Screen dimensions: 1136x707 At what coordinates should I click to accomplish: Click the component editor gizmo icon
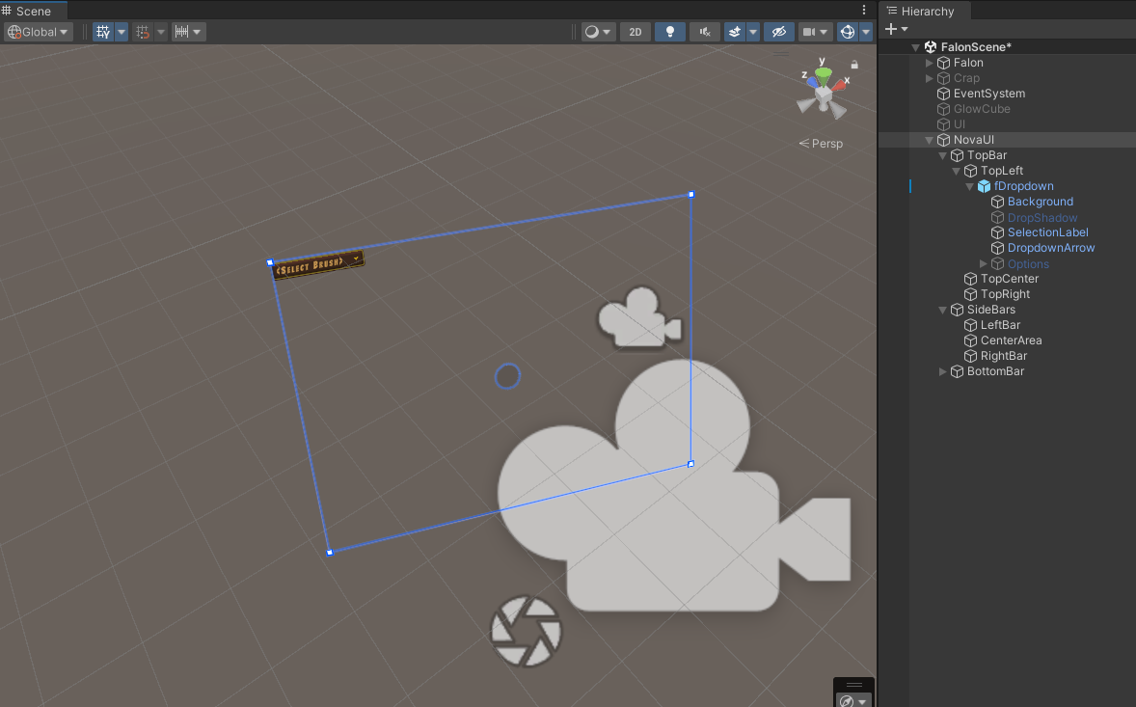click(x=846, y=31)
